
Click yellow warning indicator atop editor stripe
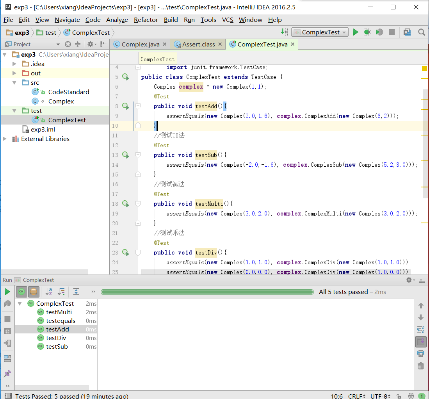pos(424,68)
